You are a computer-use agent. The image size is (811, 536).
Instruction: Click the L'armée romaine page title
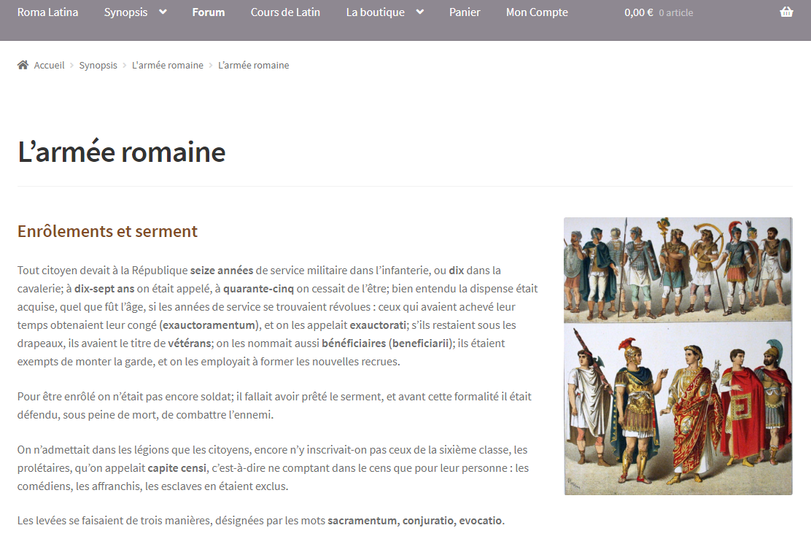tap(122, 152)
